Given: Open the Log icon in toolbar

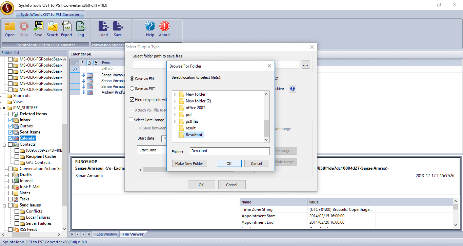Looking at the screenshot, I should [81, 26].
